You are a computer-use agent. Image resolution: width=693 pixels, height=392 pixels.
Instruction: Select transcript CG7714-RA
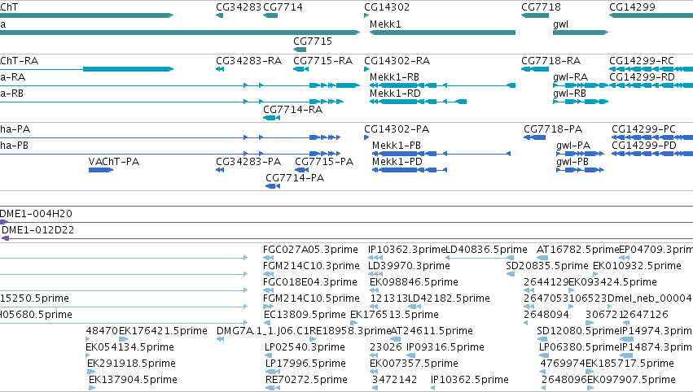click(x=292, y=110)
